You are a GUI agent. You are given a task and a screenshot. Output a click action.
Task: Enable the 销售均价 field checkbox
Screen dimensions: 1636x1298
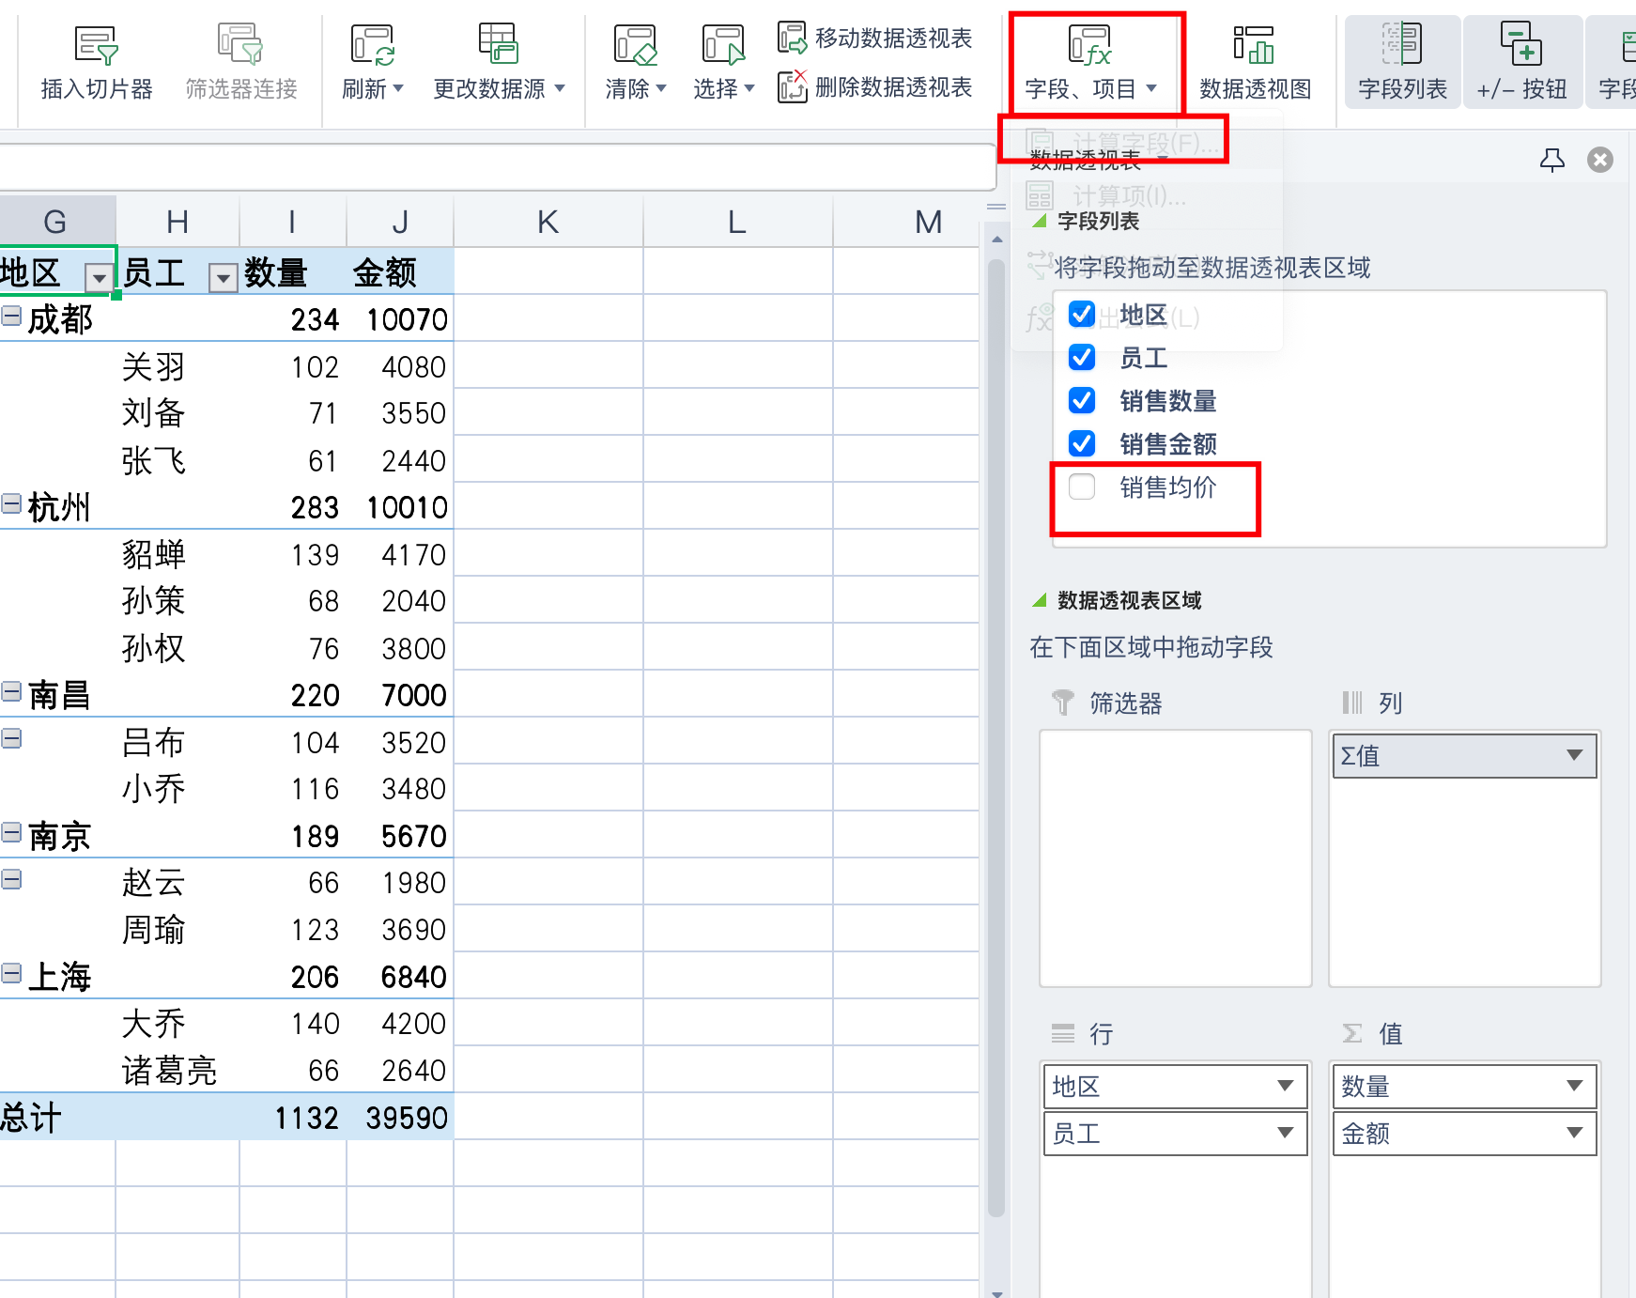coord(1082,487)
